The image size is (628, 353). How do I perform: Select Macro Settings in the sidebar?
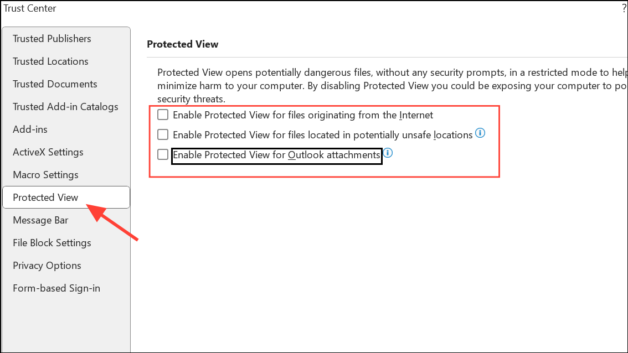(x=45, y=174)
